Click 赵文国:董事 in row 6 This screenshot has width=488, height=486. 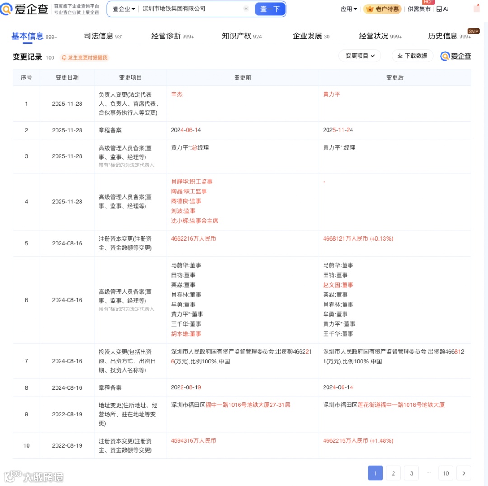tap(338, 285)
